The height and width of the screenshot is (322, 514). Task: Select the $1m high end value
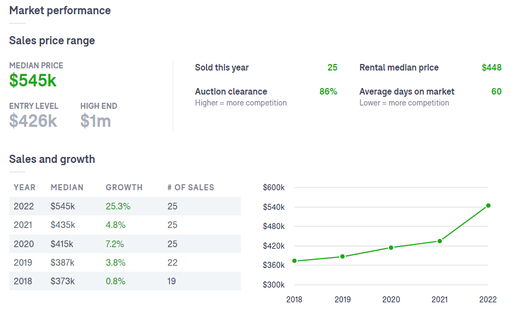click(96, 121)
